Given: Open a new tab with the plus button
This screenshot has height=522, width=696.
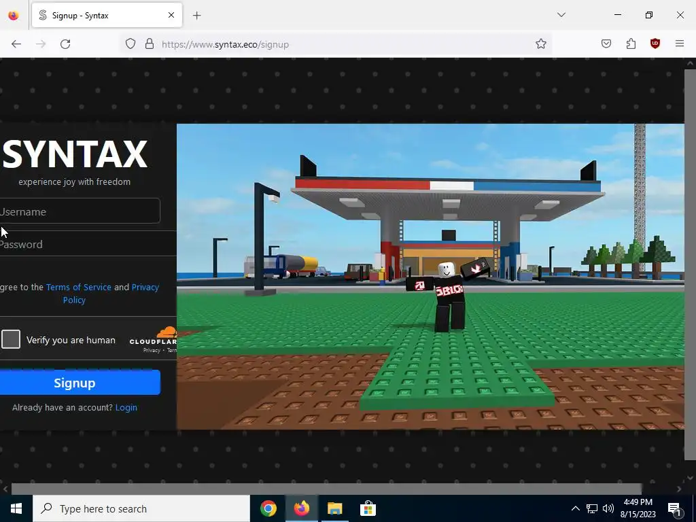Looking at the screenshot, I should pyautogui.click(x=196, y=16).
